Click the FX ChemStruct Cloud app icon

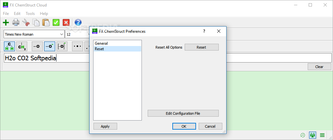6,5
